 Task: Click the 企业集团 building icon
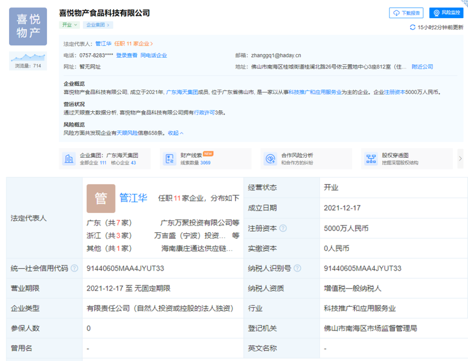(68, 159)
